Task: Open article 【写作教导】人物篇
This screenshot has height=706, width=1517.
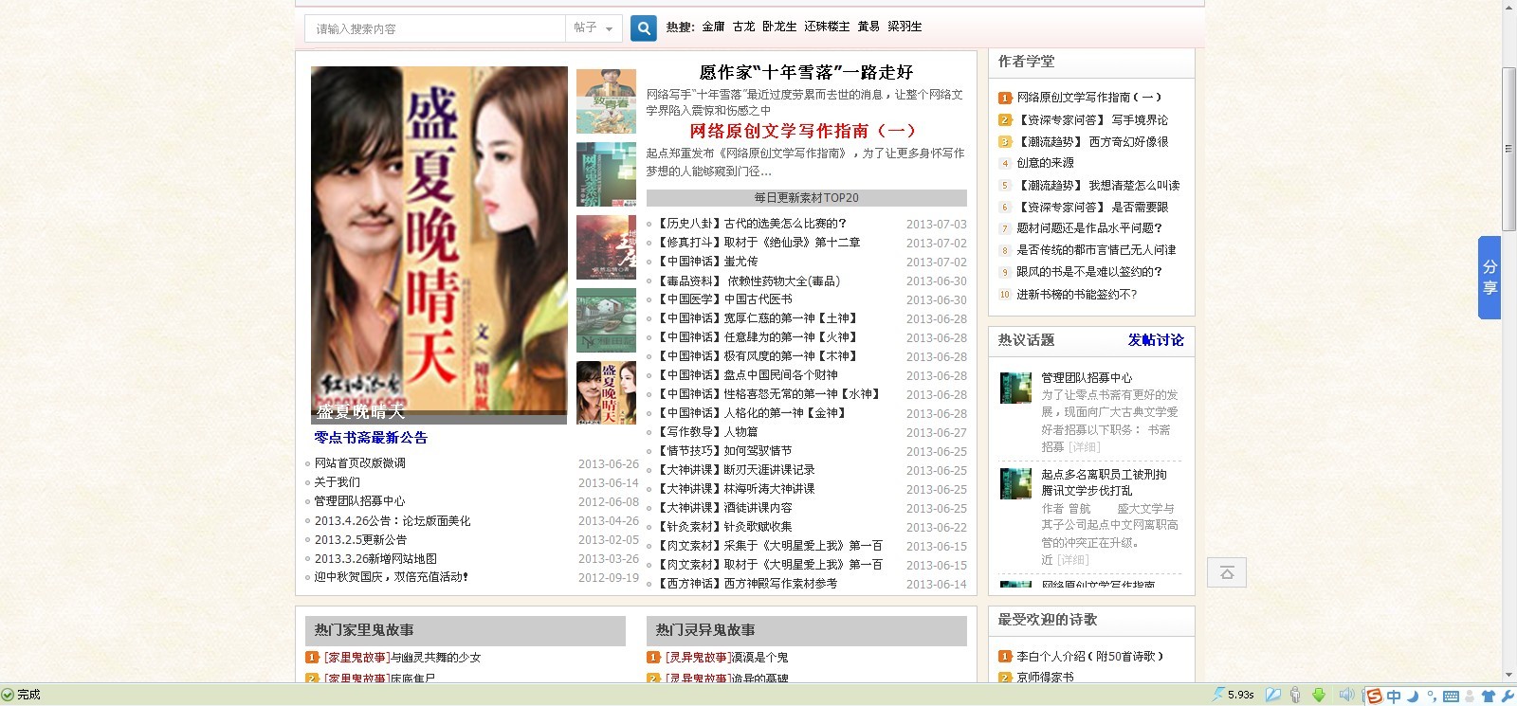Action: coord(706,432)
